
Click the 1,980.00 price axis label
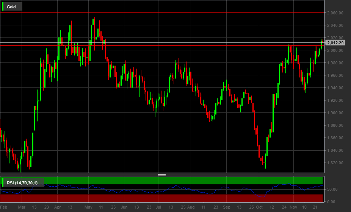[335, 63]
